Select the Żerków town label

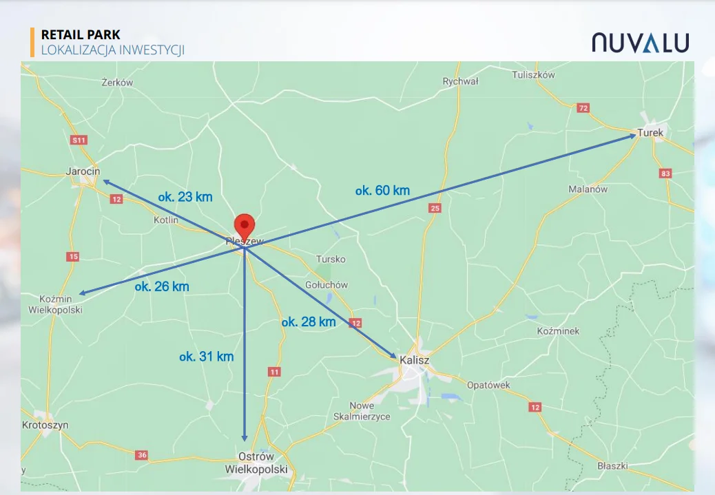(x=117, y=83)
